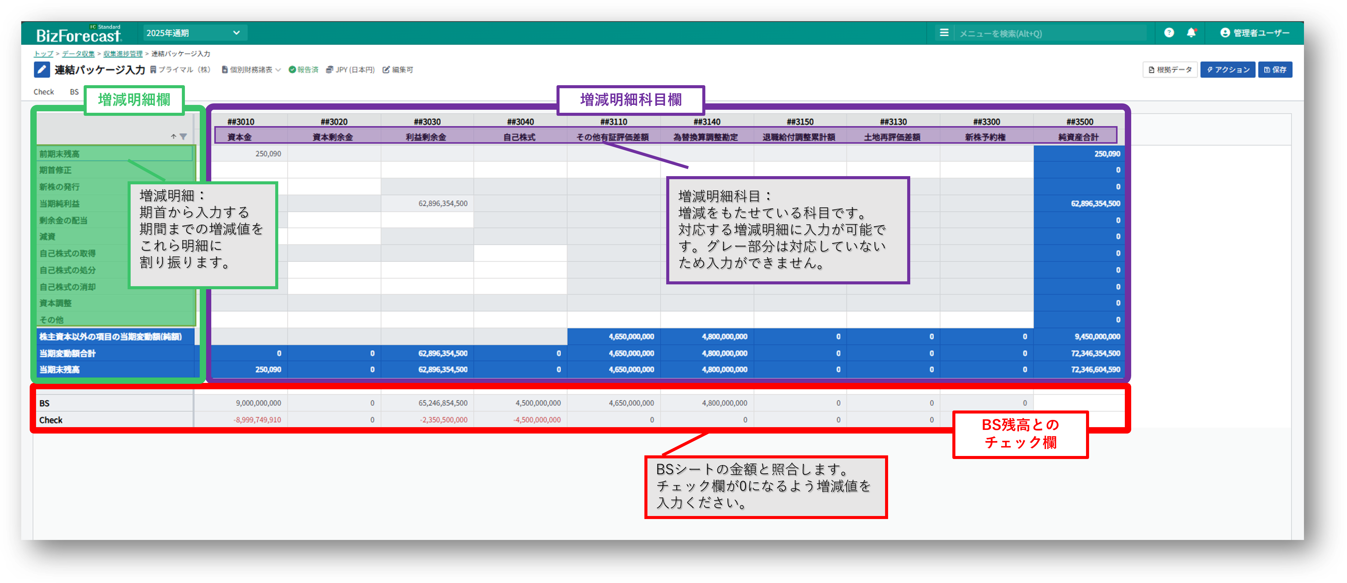Follow the 収集進捗管理 breadcrumb link
The image size is (1347, 583).
click(123, 54)
